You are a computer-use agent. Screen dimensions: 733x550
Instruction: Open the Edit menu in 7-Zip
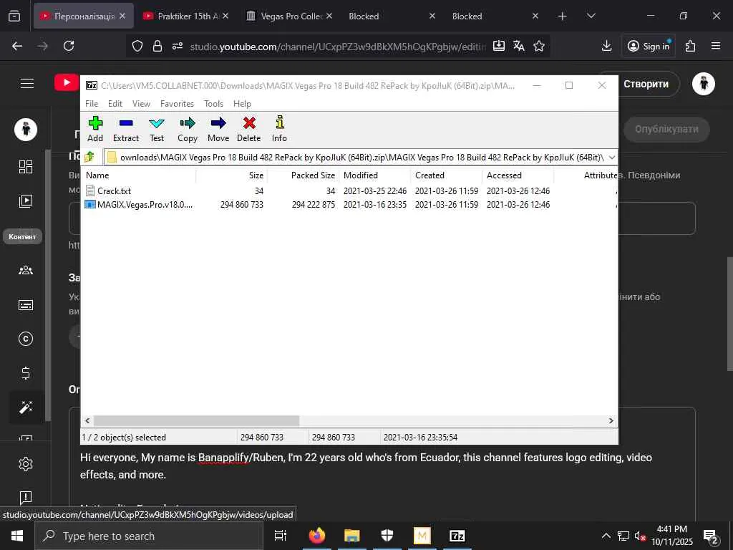pyautogui.click(x=115, y=103)
